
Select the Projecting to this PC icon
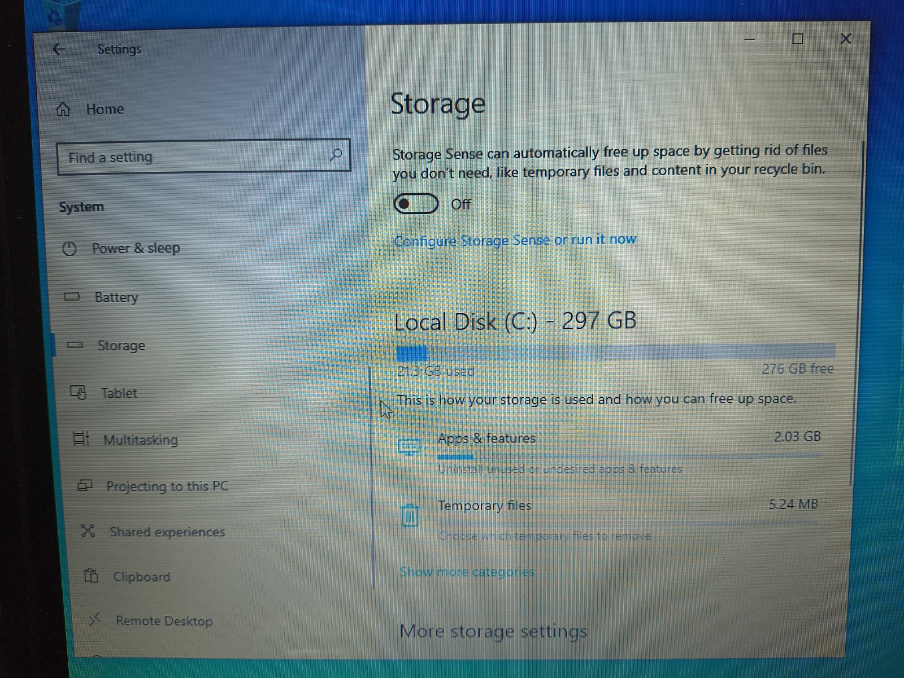pos(85,485)
